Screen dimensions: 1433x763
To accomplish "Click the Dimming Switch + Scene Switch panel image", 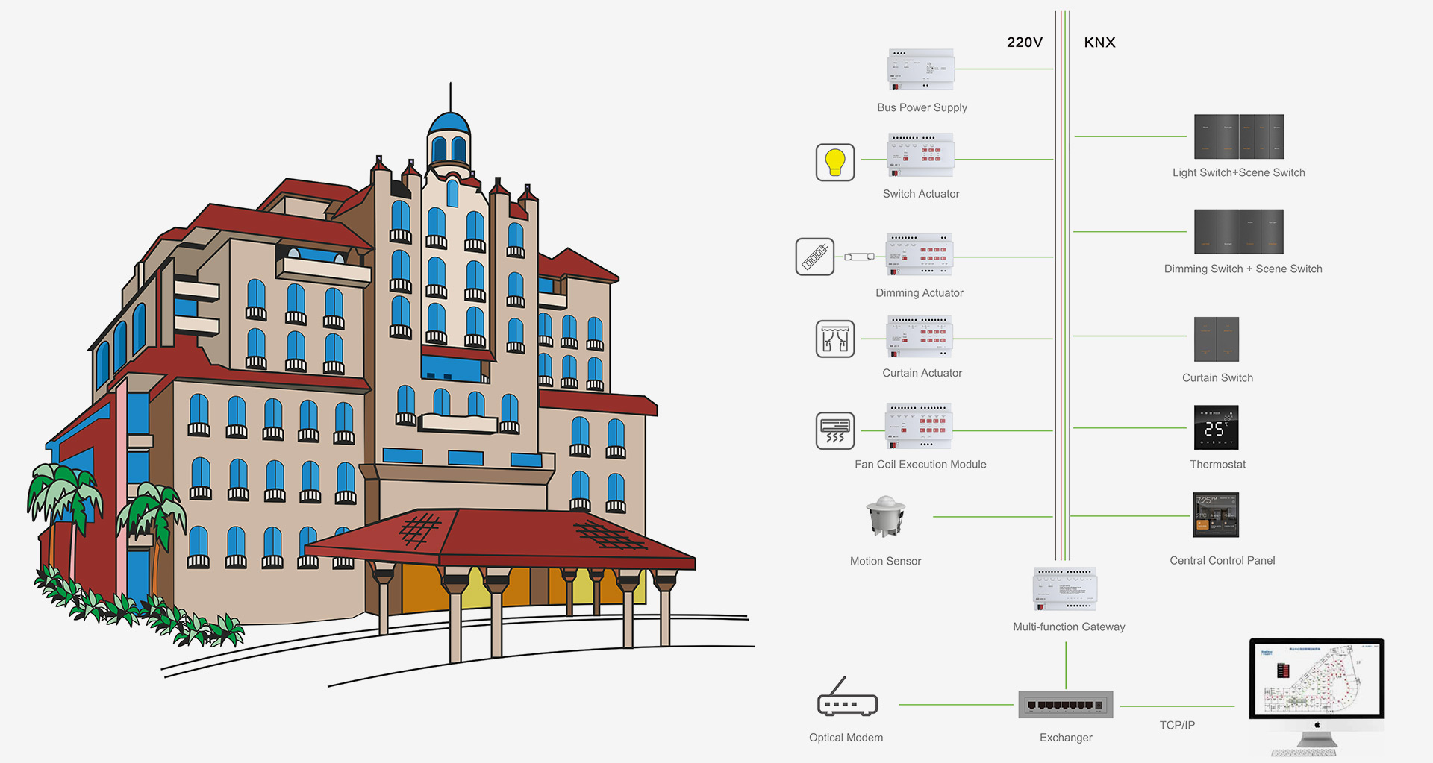I will [1239, 231].
